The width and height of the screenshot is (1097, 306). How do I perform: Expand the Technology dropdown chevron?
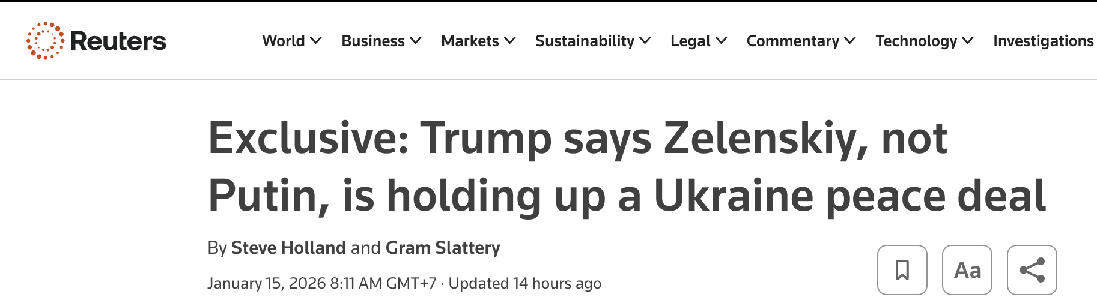click(968, 41)
